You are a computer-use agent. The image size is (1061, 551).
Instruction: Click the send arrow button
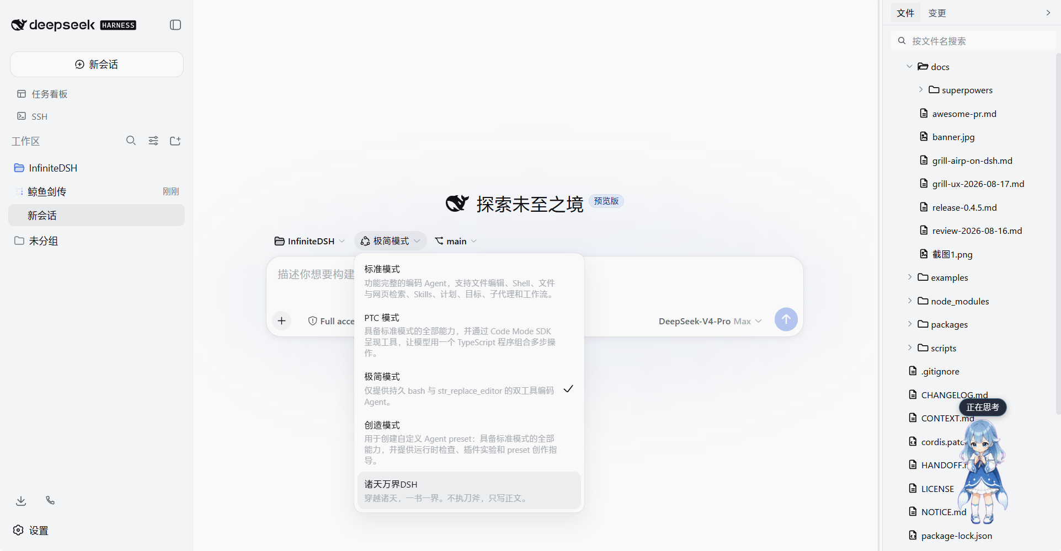coord(786,319)
